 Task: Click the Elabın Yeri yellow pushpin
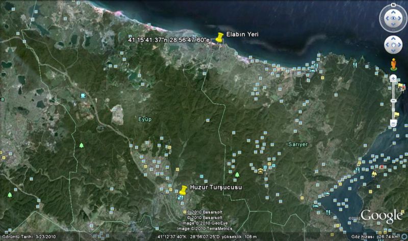click(x=220, y=38)
